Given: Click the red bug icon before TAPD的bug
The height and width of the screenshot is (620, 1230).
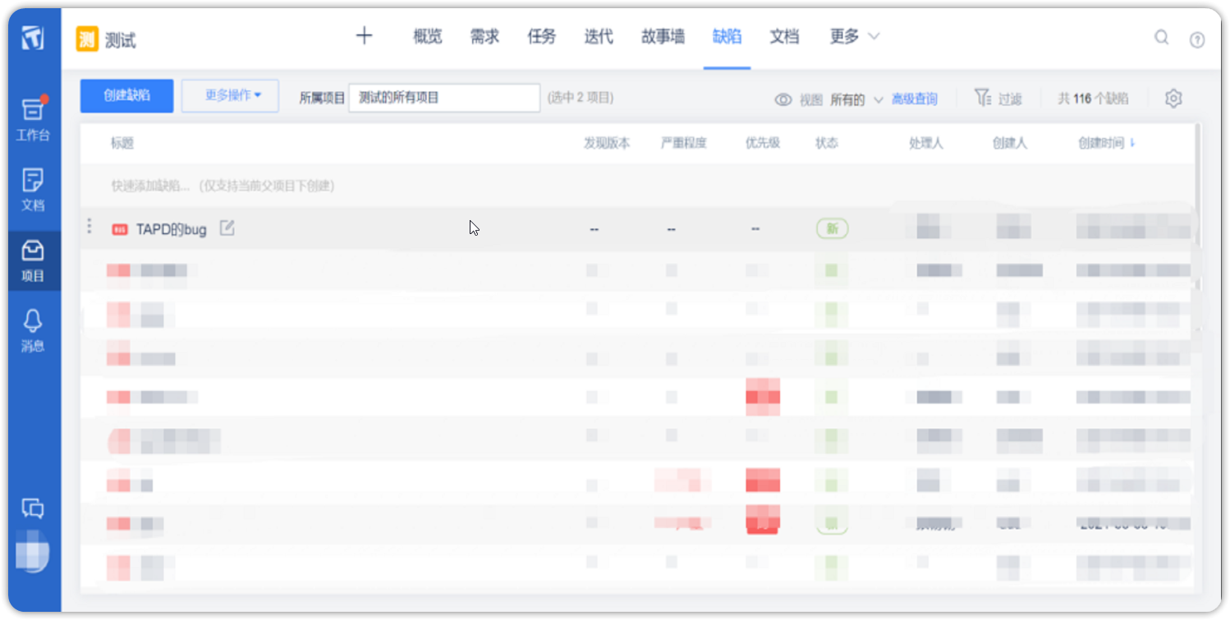Looking at the screenshot, I should [120, 230].
